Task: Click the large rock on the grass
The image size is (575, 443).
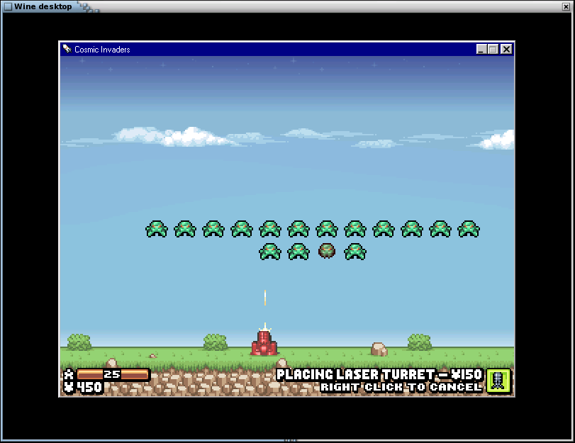Action: pos(379,349)
